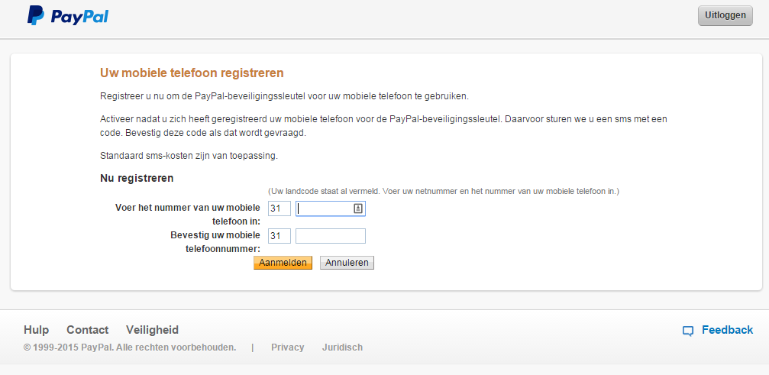The image size is (769, 375).
Task: Open the Veiligheid footer link
Action: pos(152,330)
